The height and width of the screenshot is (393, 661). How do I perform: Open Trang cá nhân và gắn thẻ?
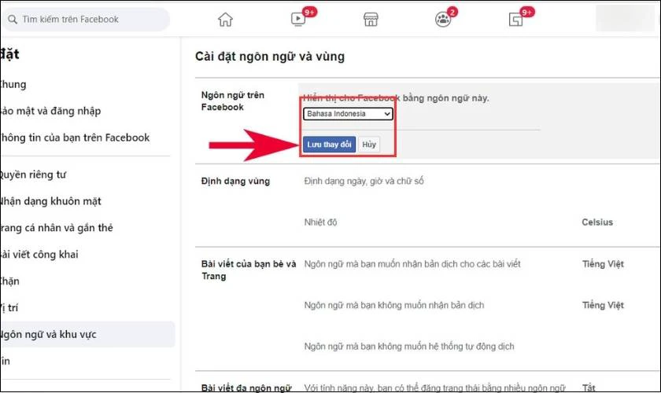point(56,228)
